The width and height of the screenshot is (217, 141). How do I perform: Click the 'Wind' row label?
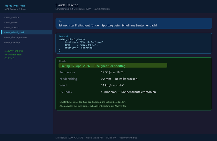63,85
